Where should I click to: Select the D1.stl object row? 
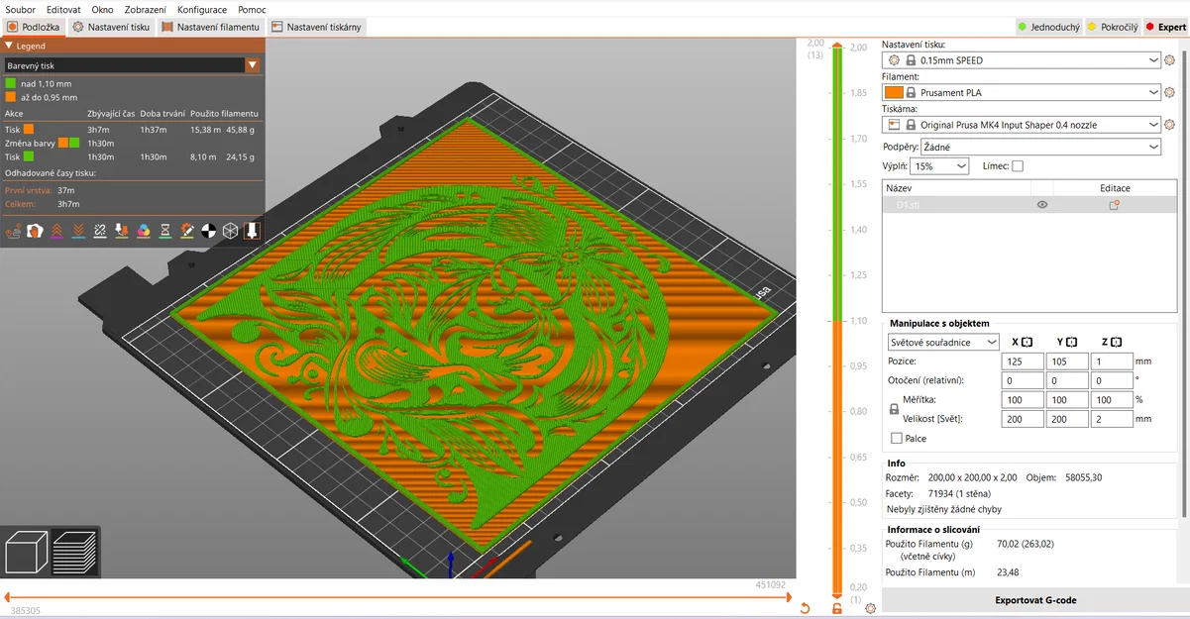1028,204
